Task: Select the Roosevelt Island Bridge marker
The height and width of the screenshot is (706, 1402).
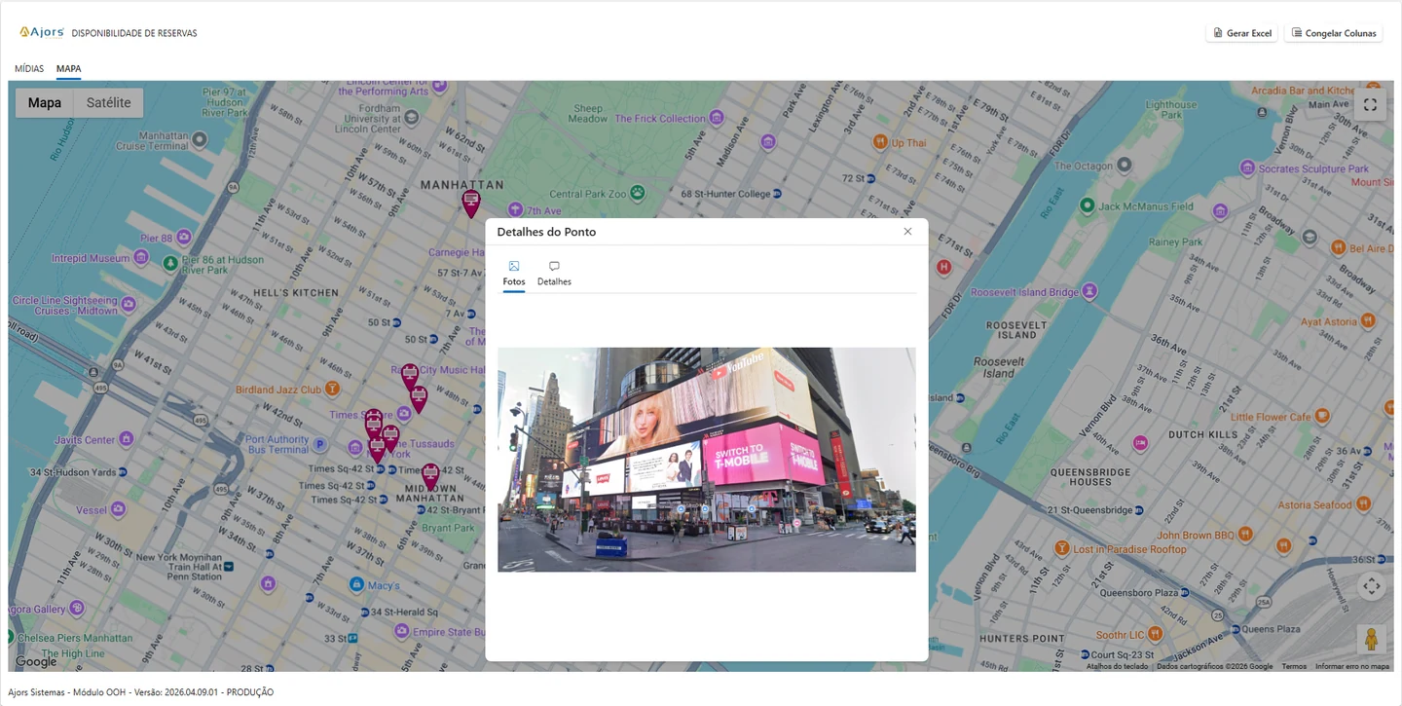Action: [x=1089, y=291]
